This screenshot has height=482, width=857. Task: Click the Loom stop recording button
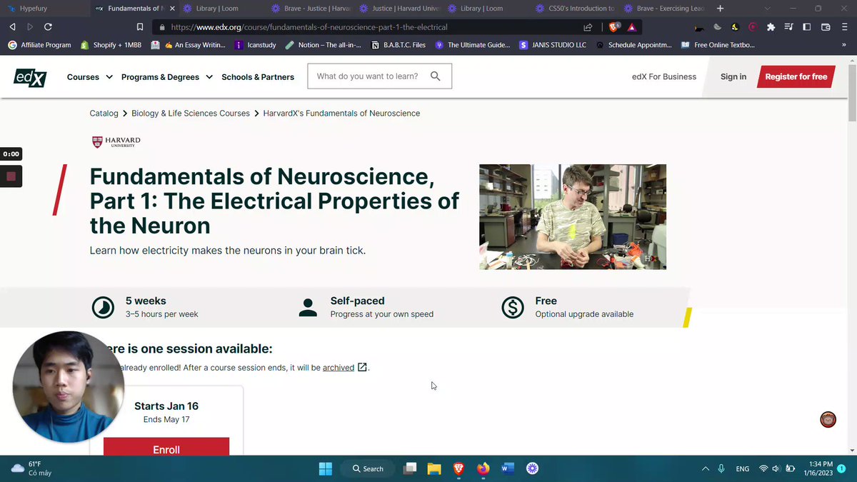point(11,176)
